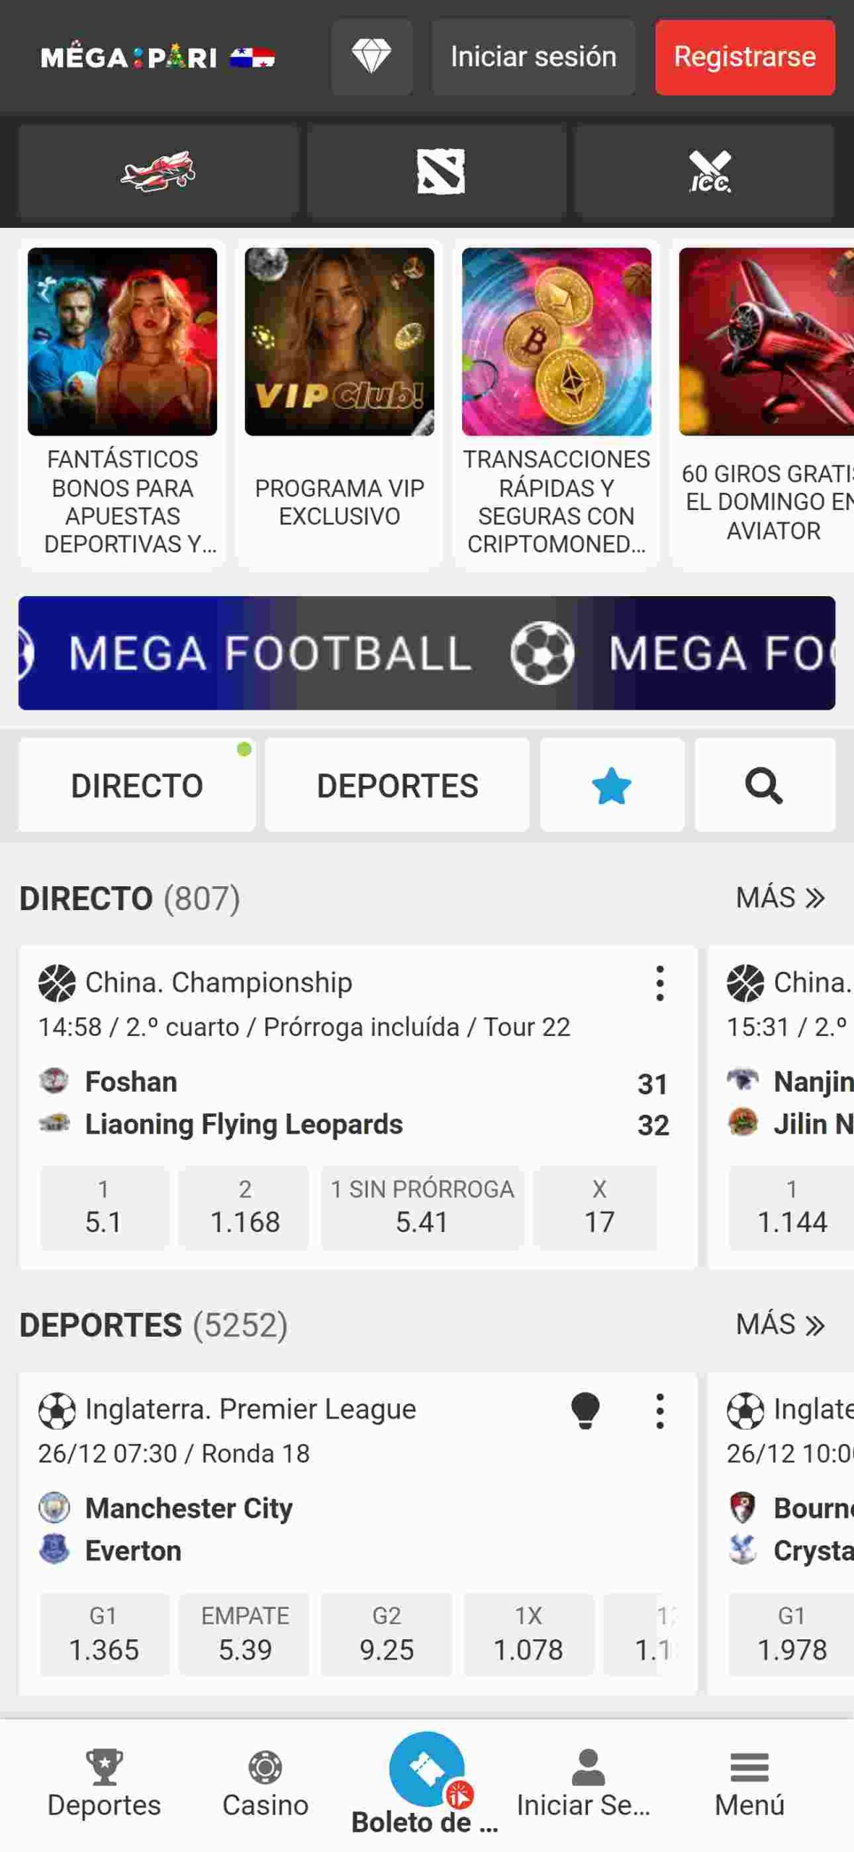The width and height of the screenshot is (854, 1852).
Task: Select G1 odds 1.365 for Manchester City
Action: pos(103,1634)
